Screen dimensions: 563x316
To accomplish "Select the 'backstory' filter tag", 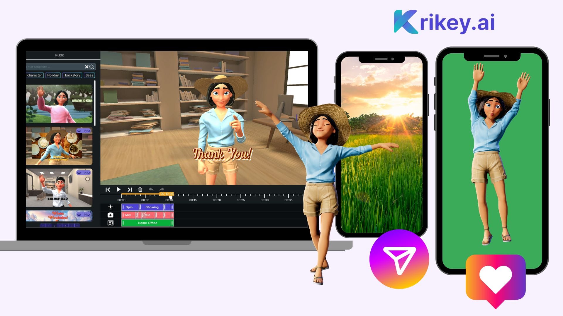I will click(72, 75).
